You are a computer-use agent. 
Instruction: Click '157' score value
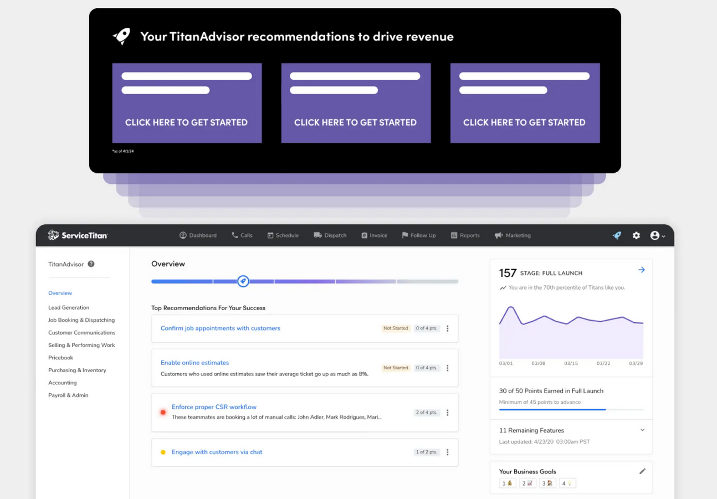tap(508, 273)
